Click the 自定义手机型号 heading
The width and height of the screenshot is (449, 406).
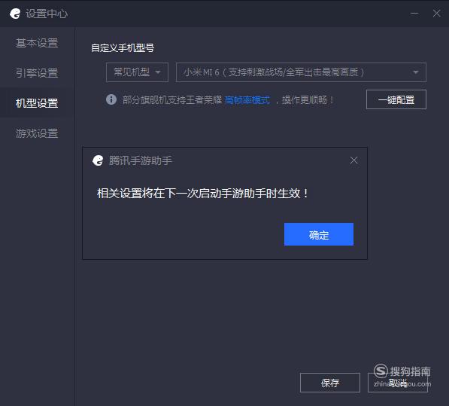[123, 47]
